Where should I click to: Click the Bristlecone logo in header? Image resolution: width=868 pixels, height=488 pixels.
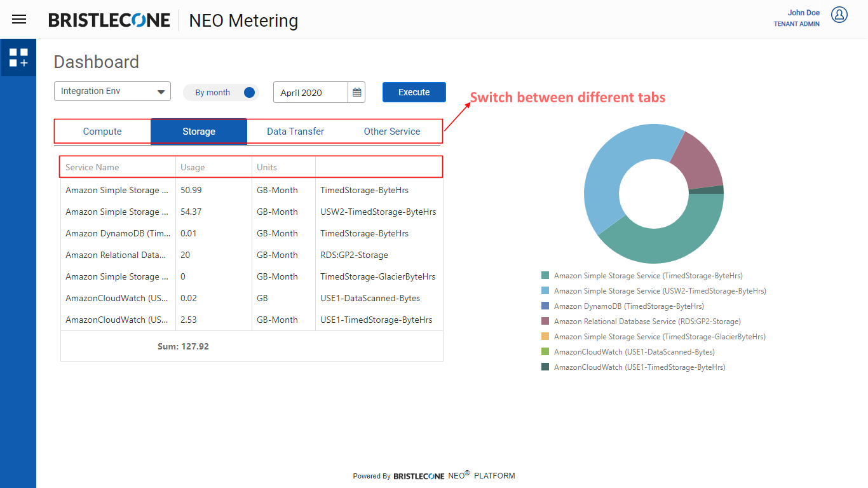coord(109,20)
